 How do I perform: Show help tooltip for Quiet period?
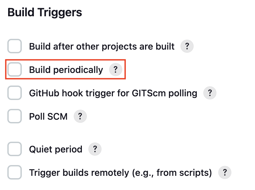click(95, 149)
